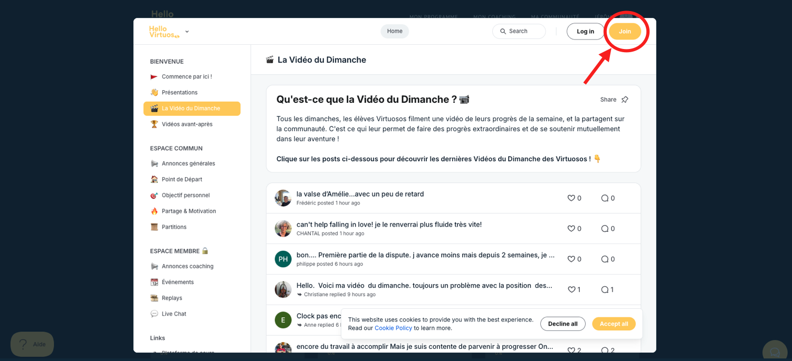Click CHANTAL's avatar thumbnail
The image size is (792, 361).
(283, 229)
